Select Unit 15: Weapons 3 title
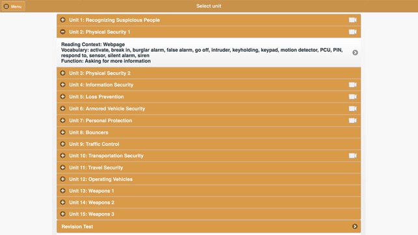Image resolution: width=418 pixels, height=235 pixels. (x=92, y=214)
